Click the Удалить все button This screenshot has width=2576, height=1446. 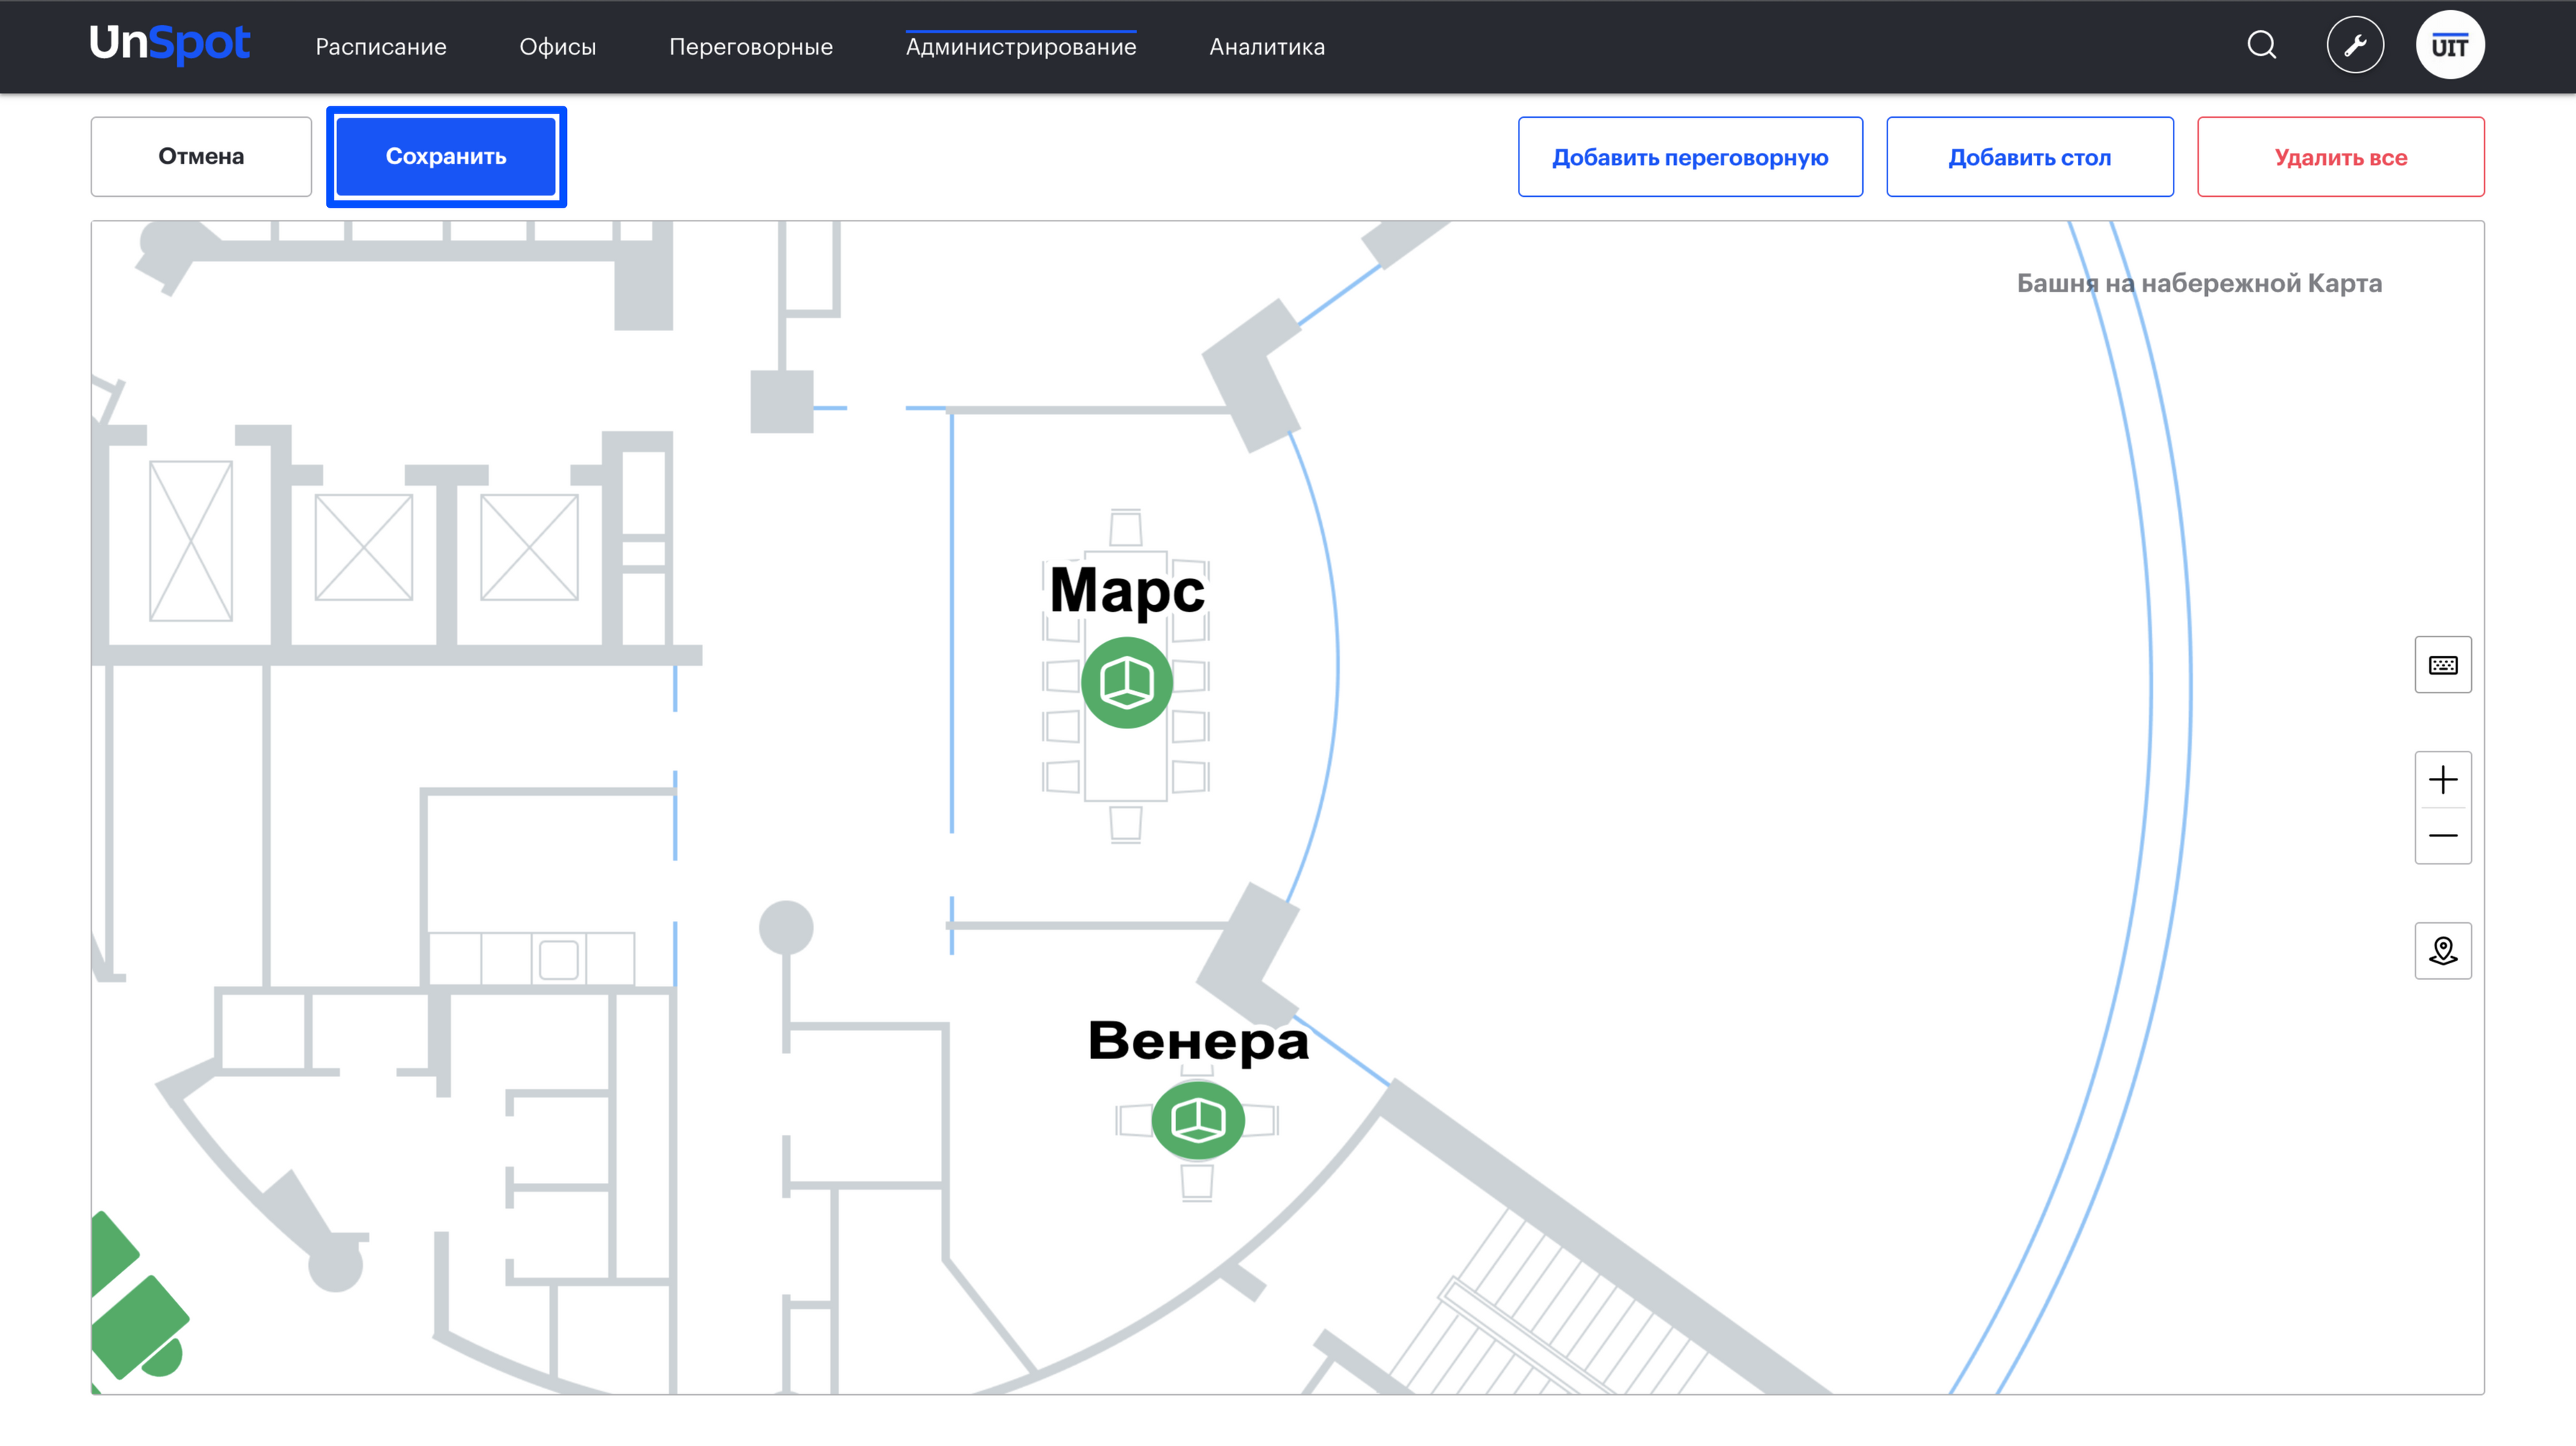point(2340,157)
